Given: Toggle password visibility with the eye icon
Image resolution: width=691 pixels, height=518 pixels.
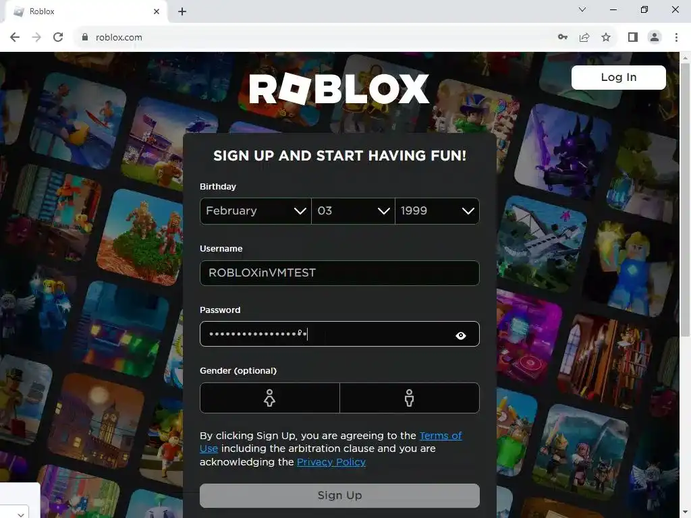Looking at the screenshot, I should tap(460, 336).
